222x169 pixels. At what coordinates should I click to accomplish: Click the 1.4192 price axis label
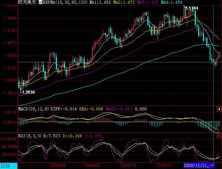click(x=10, y=68)
